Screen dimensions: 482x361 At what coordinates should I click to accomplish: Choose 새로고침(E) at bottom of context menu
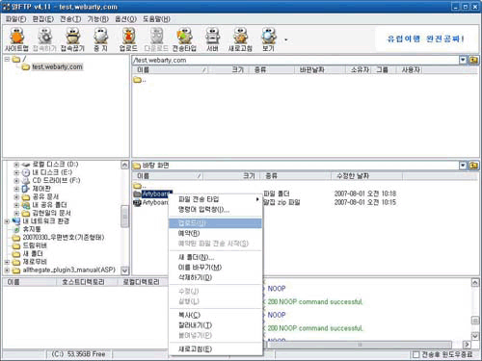[215, 349]
